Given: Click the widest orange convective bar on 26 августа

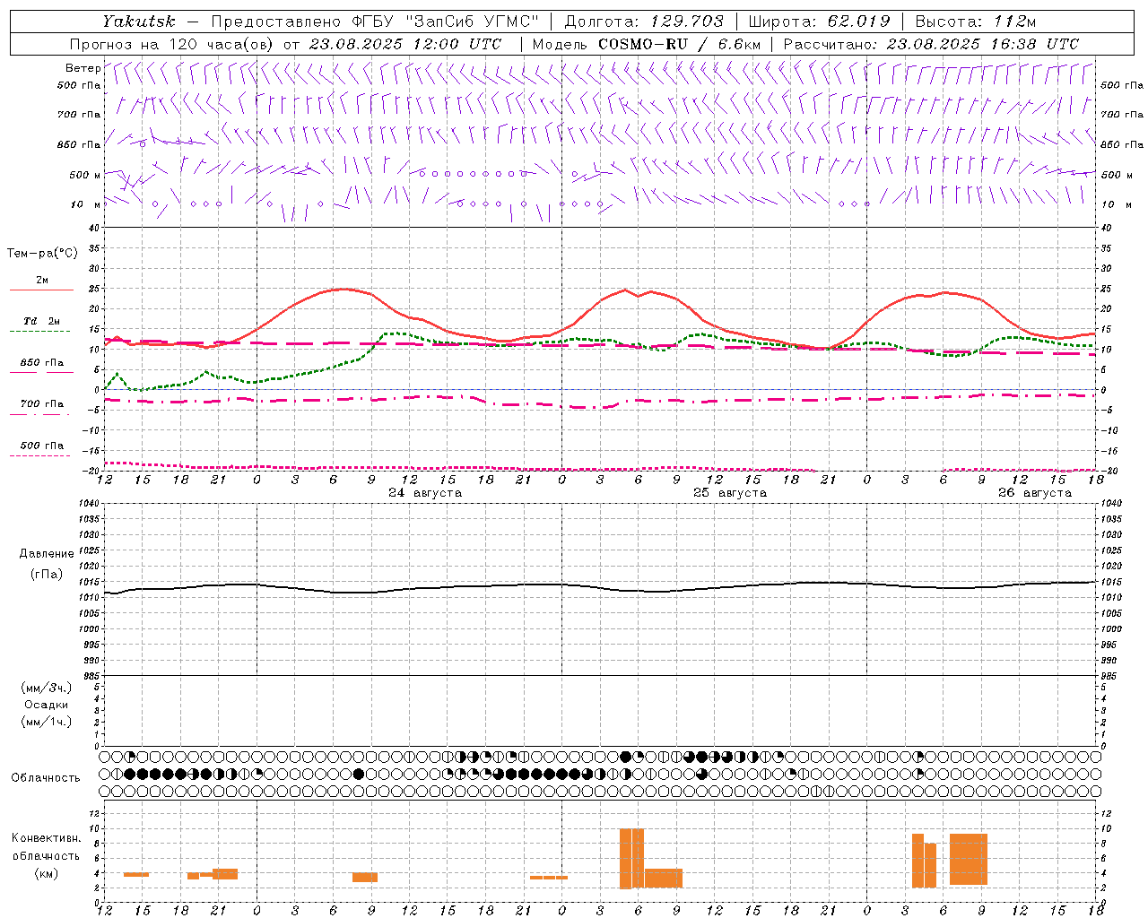Looking at the screenshot, I should click(x=969, y=859).
